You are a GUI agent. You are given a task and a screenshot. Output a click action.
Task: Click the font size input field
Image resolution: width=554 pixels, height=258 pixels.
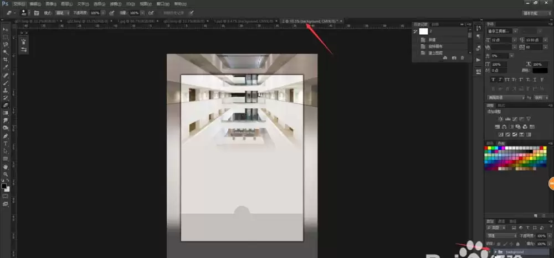(502, 40)
